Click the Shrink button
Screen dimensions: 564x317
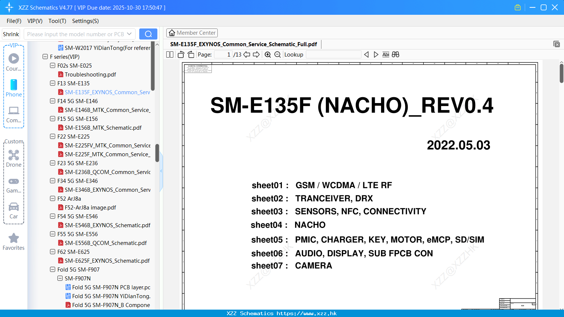pos(11,34)
